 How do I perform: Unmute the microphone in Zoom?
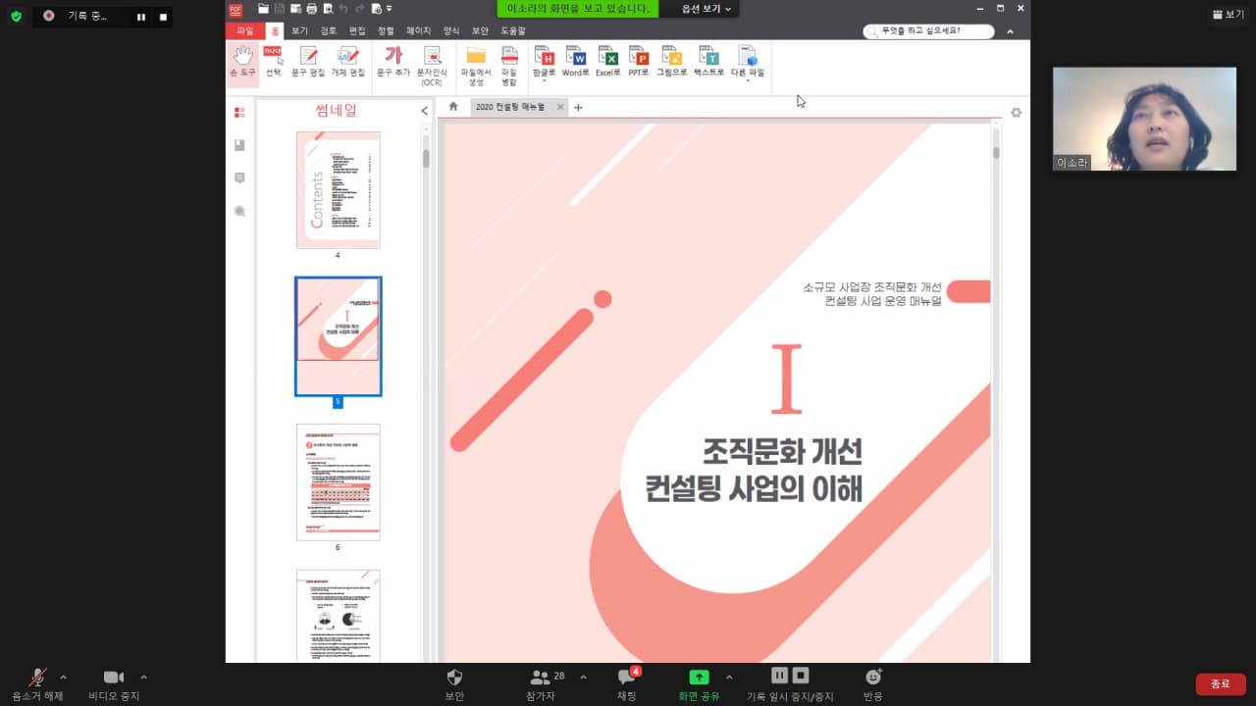36,681
